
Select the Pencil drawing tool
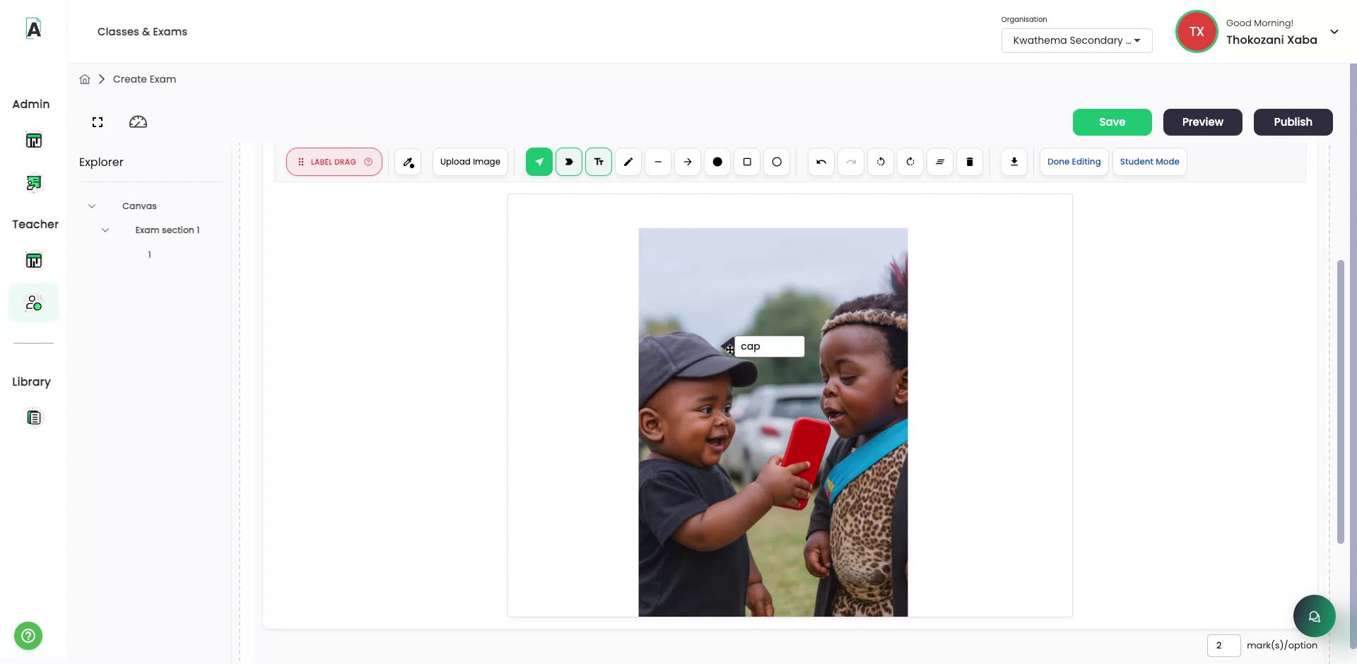(628, 162)
